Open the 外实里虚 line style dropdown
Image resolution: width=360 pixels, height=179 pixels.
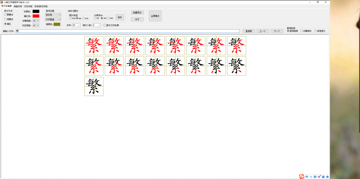pos(53,19)
